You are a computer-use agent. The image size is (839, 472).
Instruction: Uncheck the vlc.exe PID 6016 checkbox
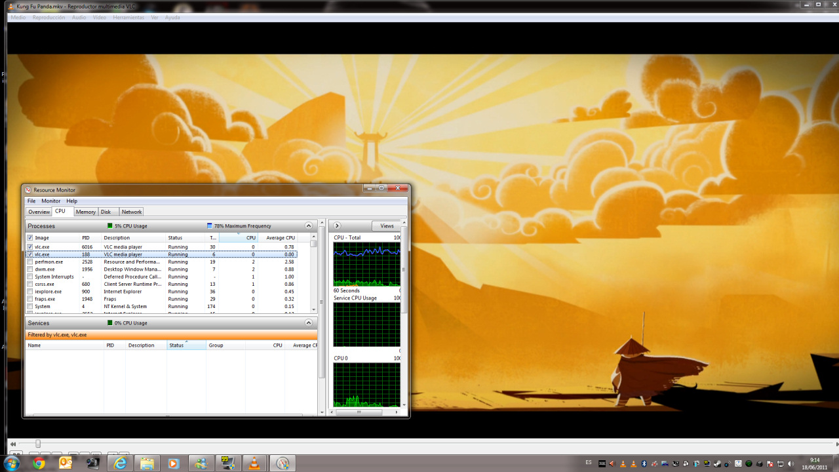29,247
